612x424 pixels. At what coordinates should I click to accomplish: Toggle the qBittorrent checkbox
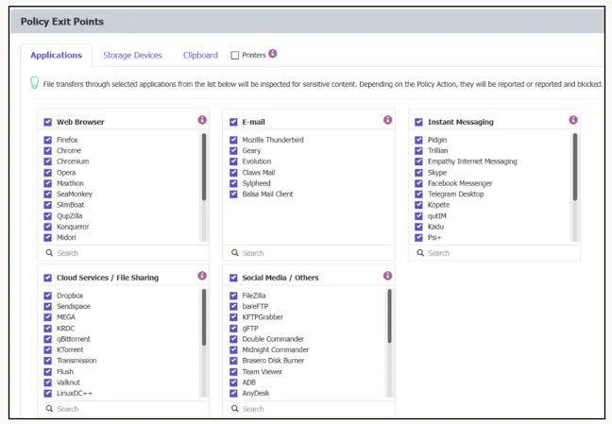pos(47,339)
